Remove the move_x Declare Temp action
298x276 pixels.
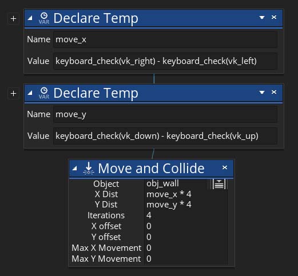(274, 17)
